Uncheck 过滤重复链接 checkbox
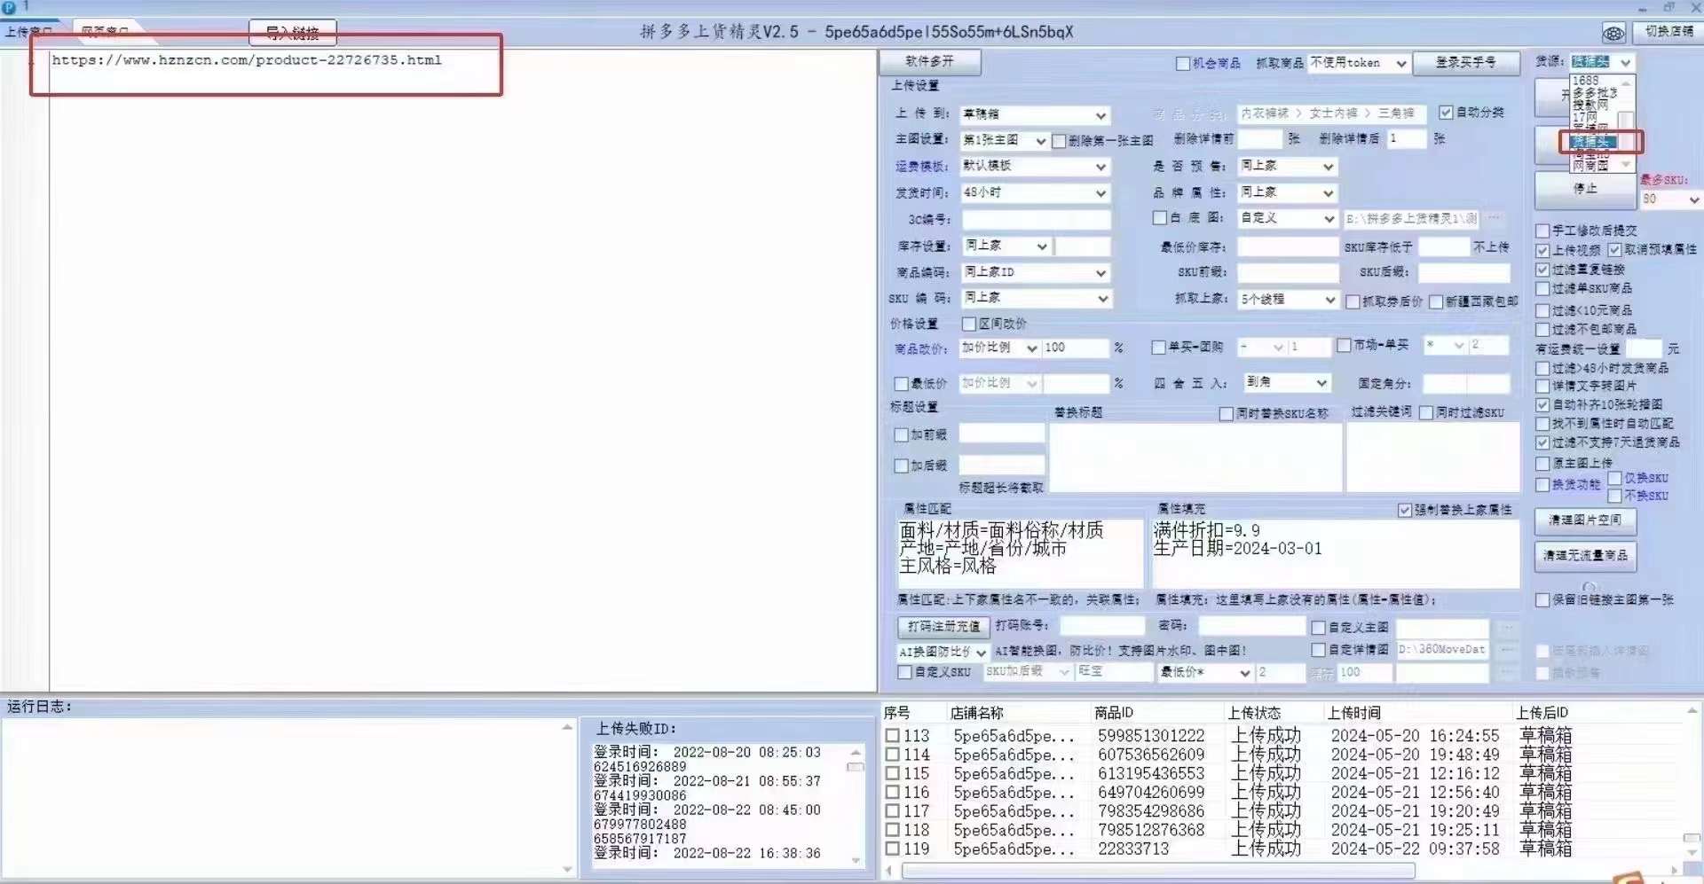The image size is (1704, 884). point(1542,270)
